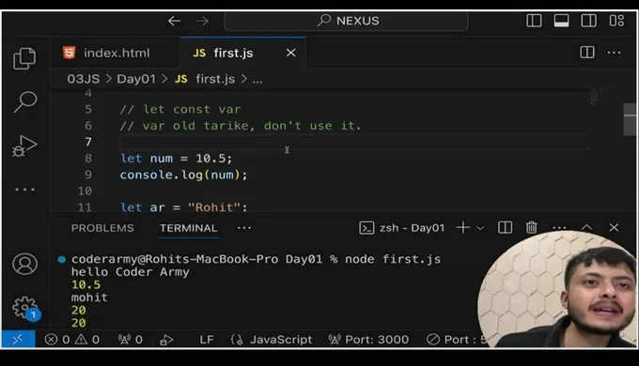Open the Customize Layout icon
Screen dimensions: 639x366
616,21
